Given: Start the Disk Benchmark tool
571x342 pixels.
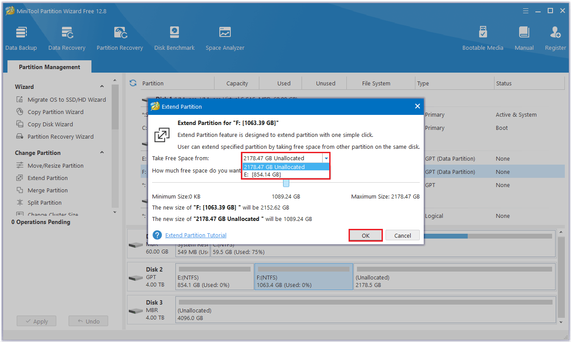Looking at the screenshot, I should pyautogui.click(x=175, y=39).
